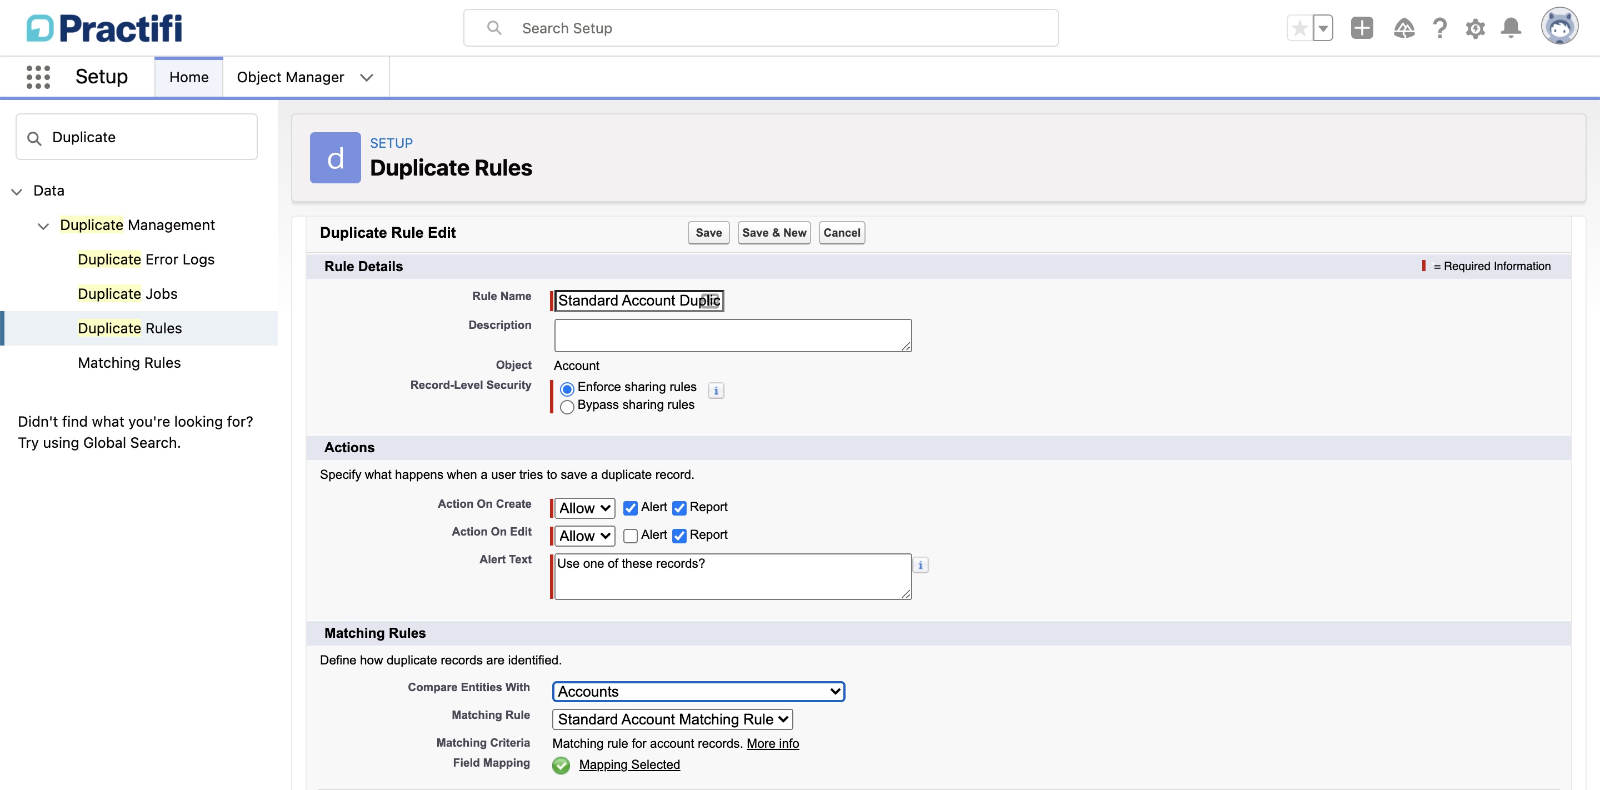1600x790 pixels.
Task: Uncheck Alert for Action On Create
Action: [631, 508]
